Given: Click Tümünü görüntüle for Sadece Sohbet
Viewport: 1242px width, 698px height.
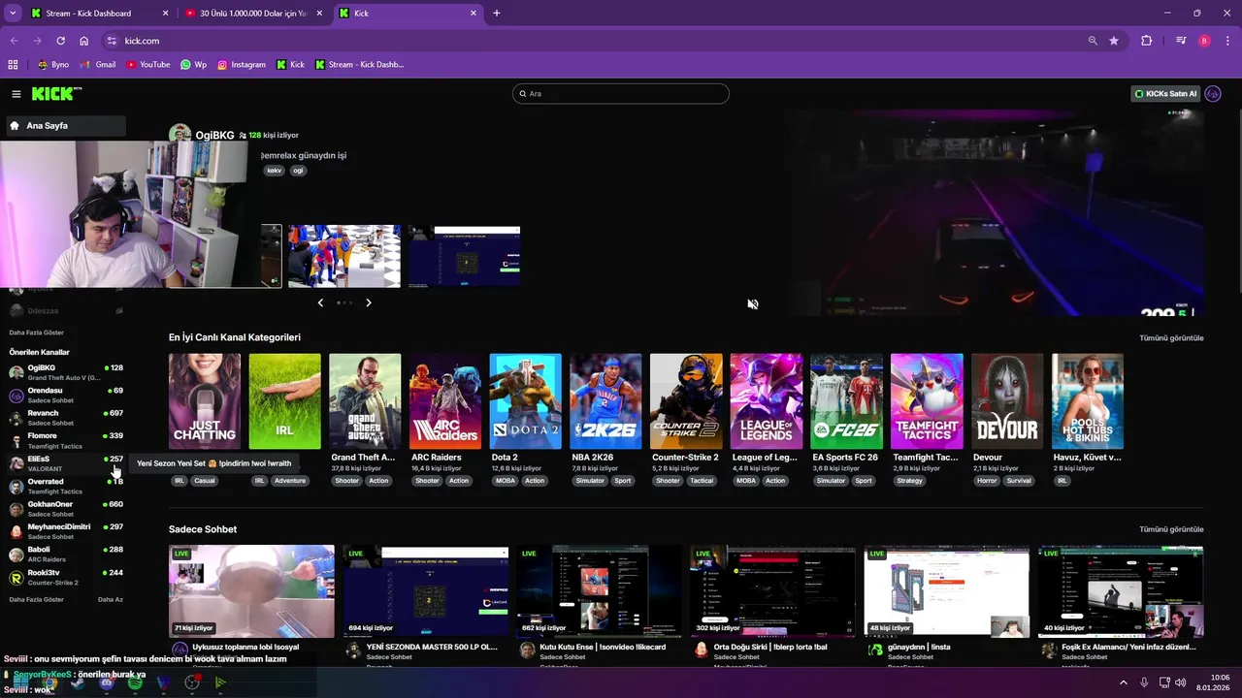Looking at the screenshot, I should (1171, 529).
